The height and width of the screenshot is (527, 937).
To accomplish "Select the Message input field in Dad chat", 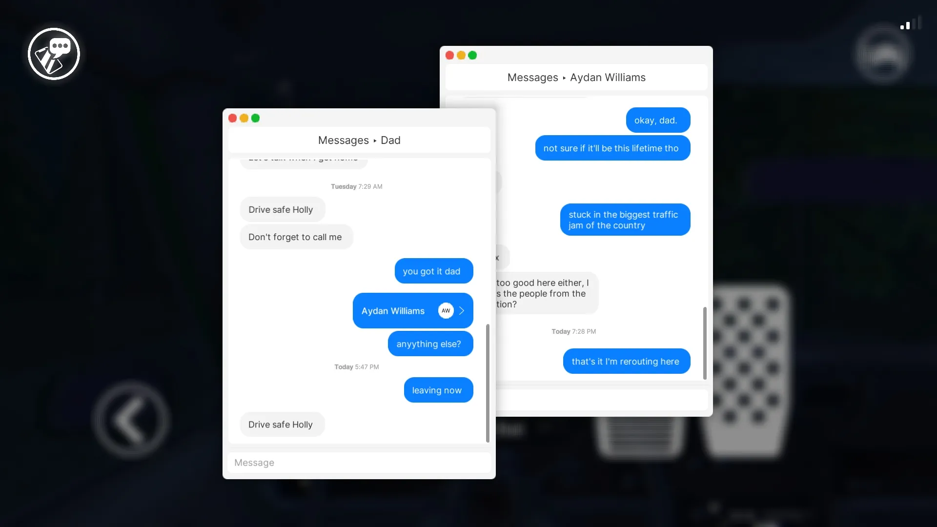I will point(359,462).
